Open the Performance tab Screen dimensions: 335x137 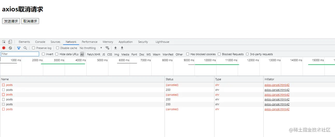[90, 42]
